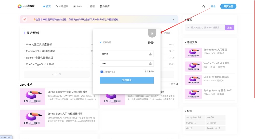
Task: Open recent article Vue3 + TypeScript 实战
Action: 40,64
